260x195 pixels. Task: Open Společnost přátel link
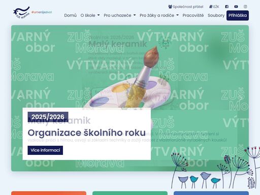click(x=186, y=7)
